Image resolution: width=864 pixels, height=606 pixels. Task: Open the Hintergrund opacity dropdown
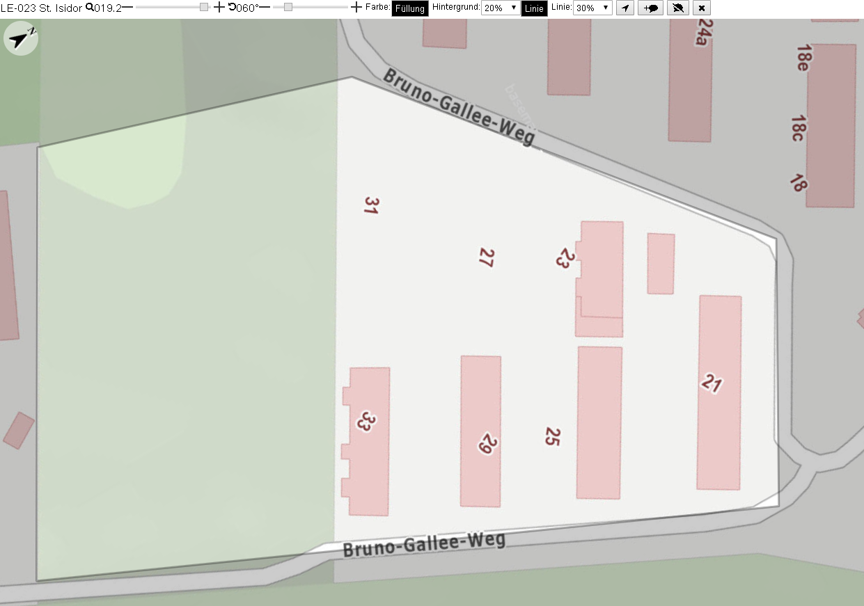501,8
